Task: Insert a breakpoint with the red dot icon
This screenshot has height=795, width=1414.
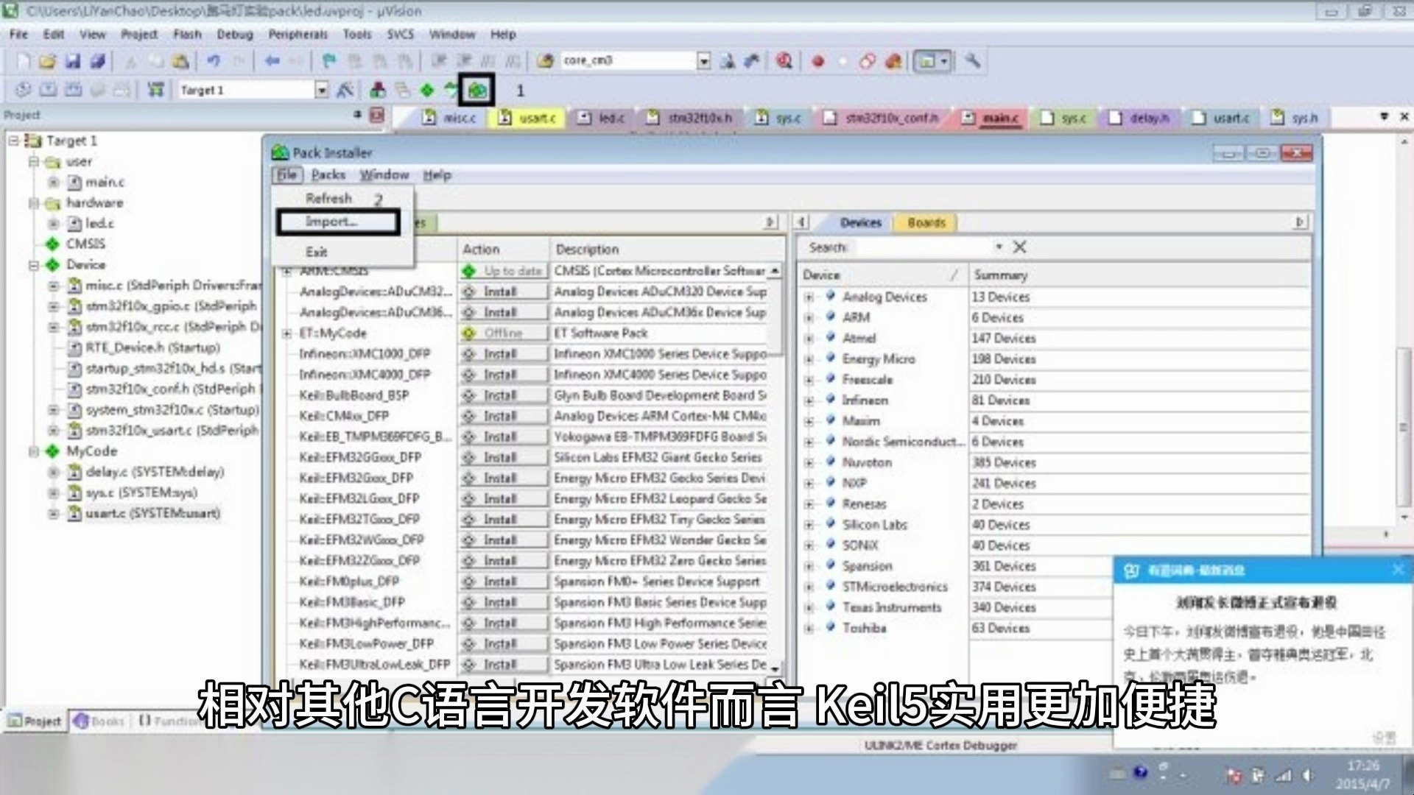Action: pyautogui.click(x=817, y=61)
